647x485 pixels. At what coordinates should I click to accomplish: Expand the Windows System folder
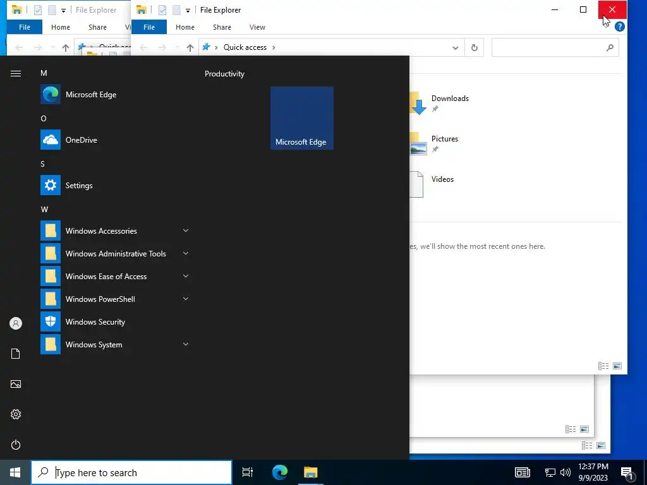(x=116, y=344)
